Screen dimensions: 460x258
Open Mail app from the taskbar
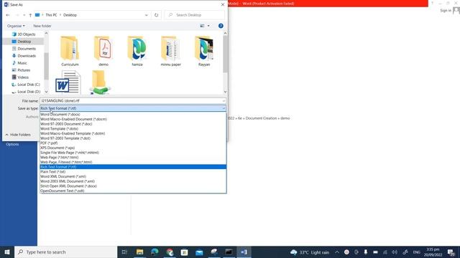(x=199, y=252)
